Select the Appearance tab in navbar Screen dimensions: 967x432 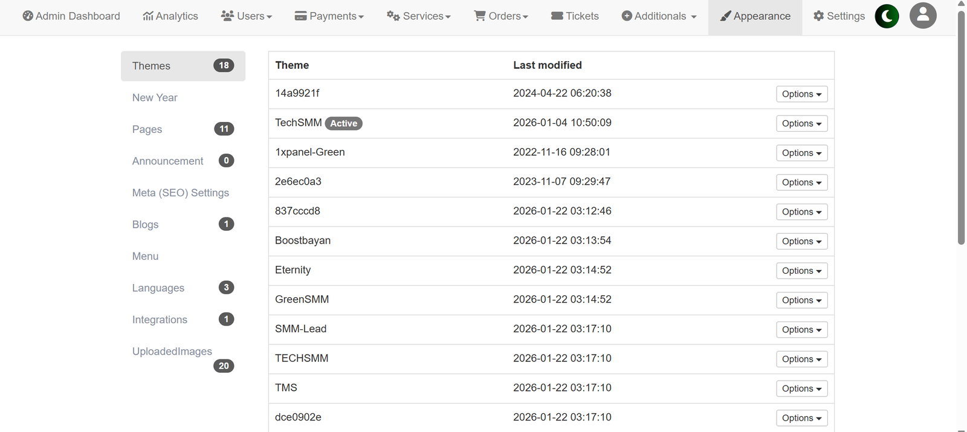coord(755,16)
